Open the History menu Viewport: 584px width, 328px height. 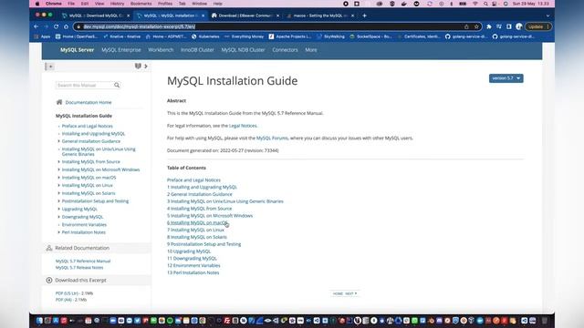pyautogui.click(x=117, y=4)
